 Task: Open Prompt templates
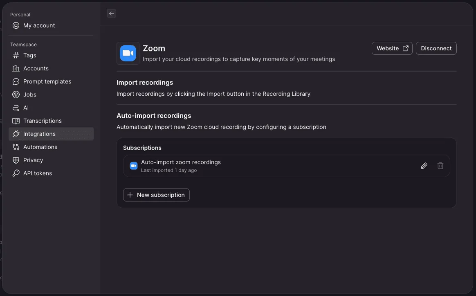(51, 81)
